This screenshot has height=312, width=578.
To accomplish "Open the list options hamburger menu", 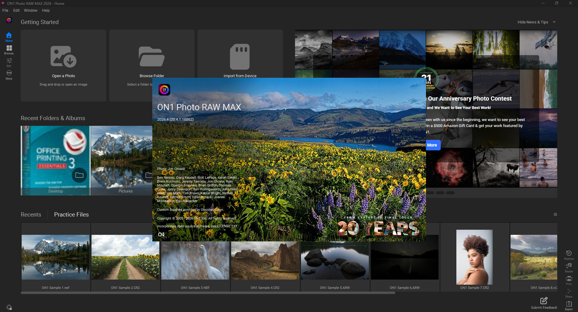I will point(555,214).
